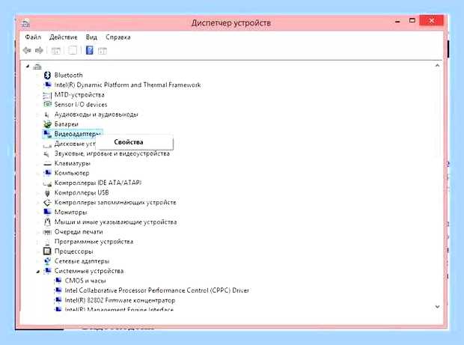Select Intel Collaborative Processor Performance Control Driver
This screenshot has height=345, width=464.
[x=157, y=290]
